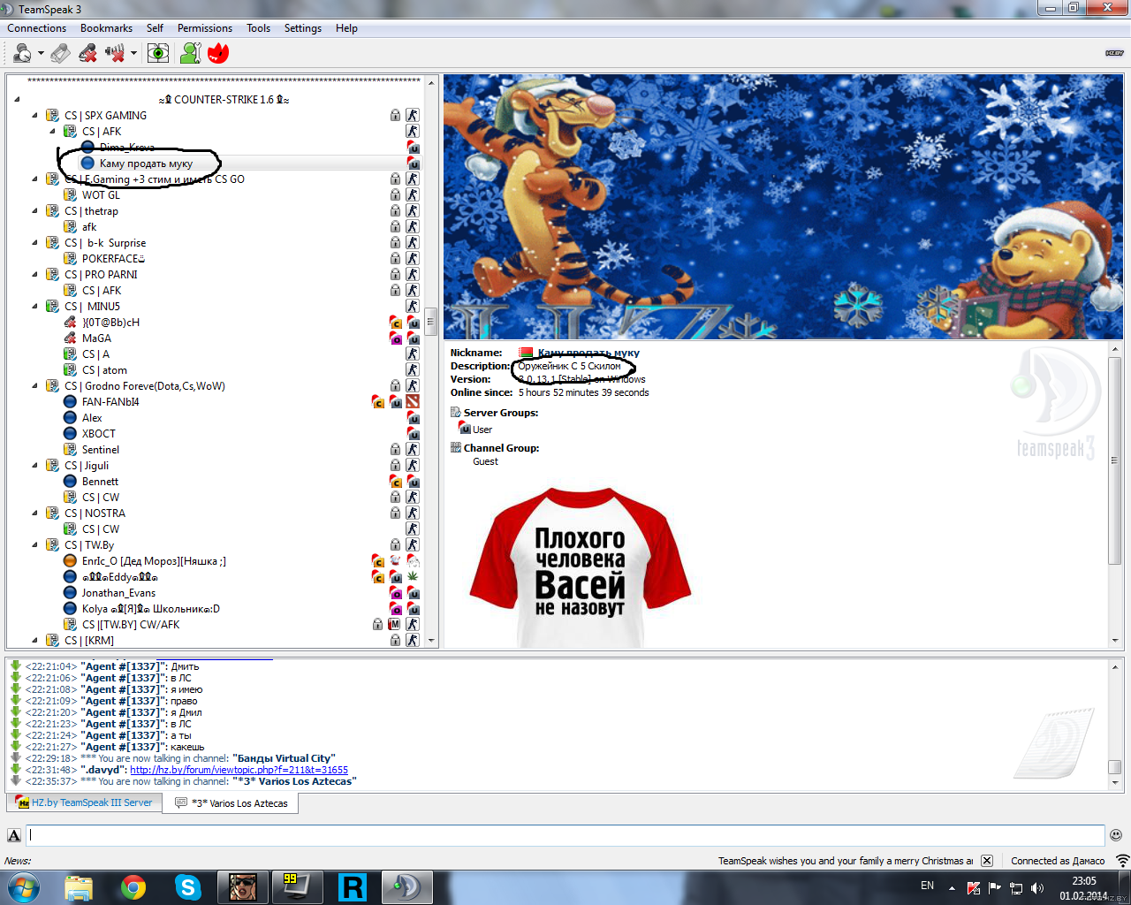Click the Dota icon beside FAN-FANbI4

[413, 402]
